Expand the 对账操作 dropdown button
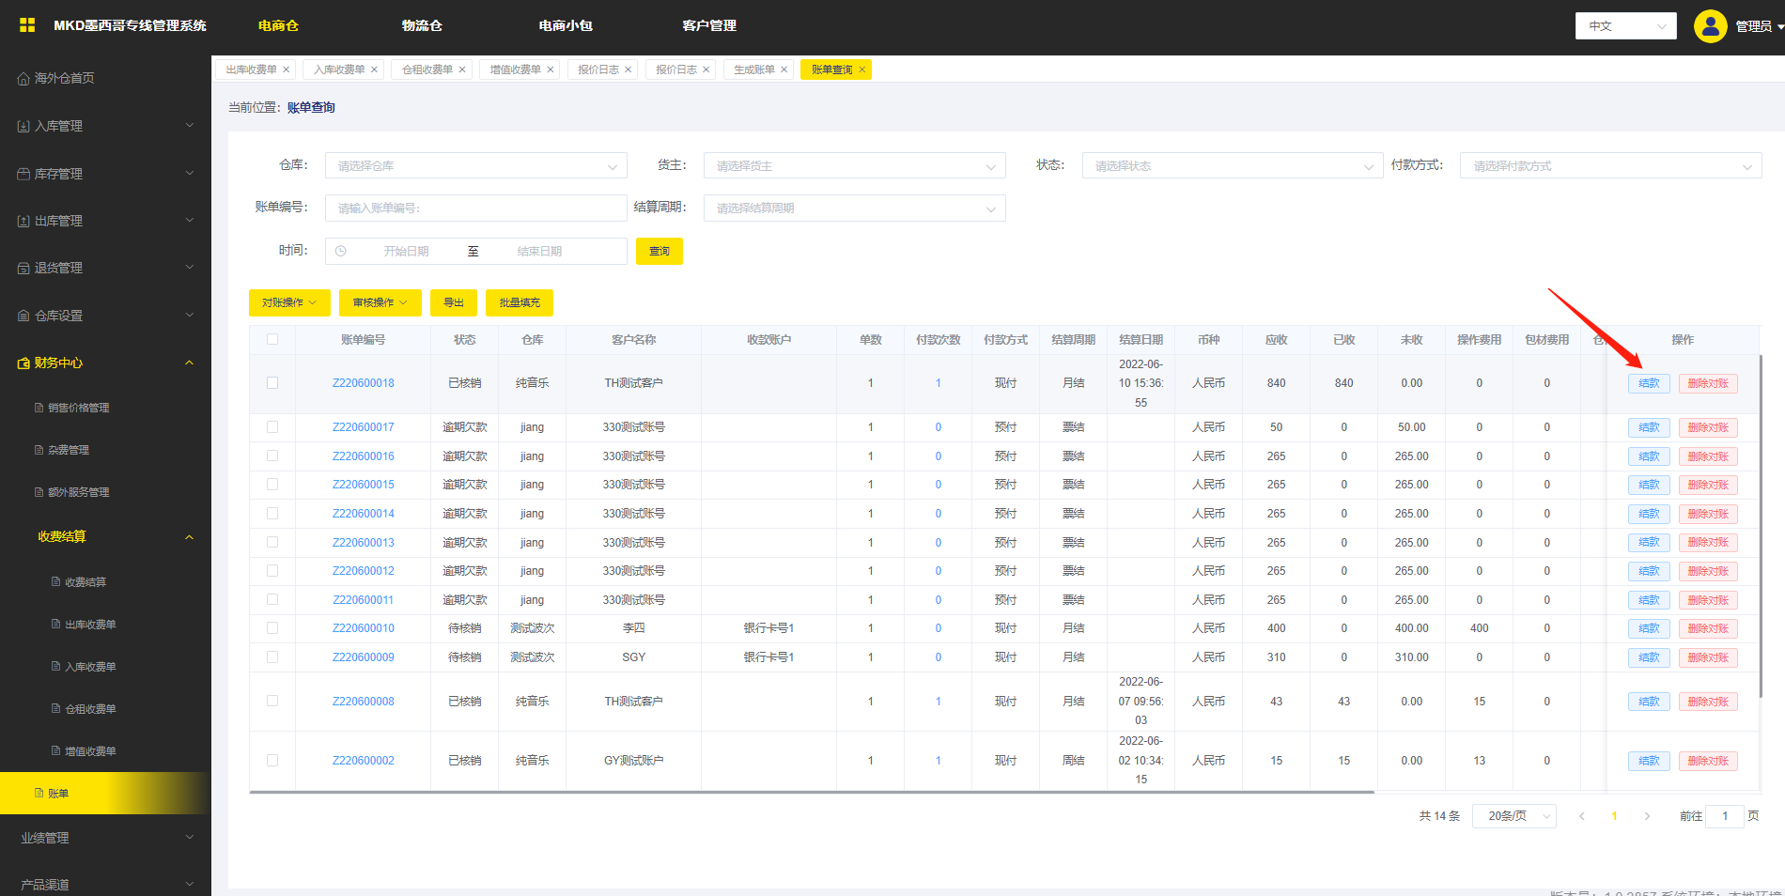This screenshot has width=1785, height=896. point(289,302)
